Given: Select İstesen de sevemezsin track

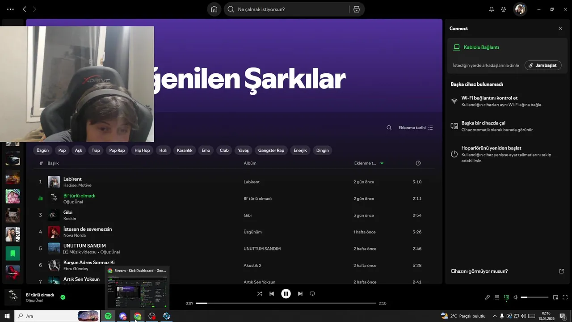Looking at the screenshot, I should (x=88, y=229).
